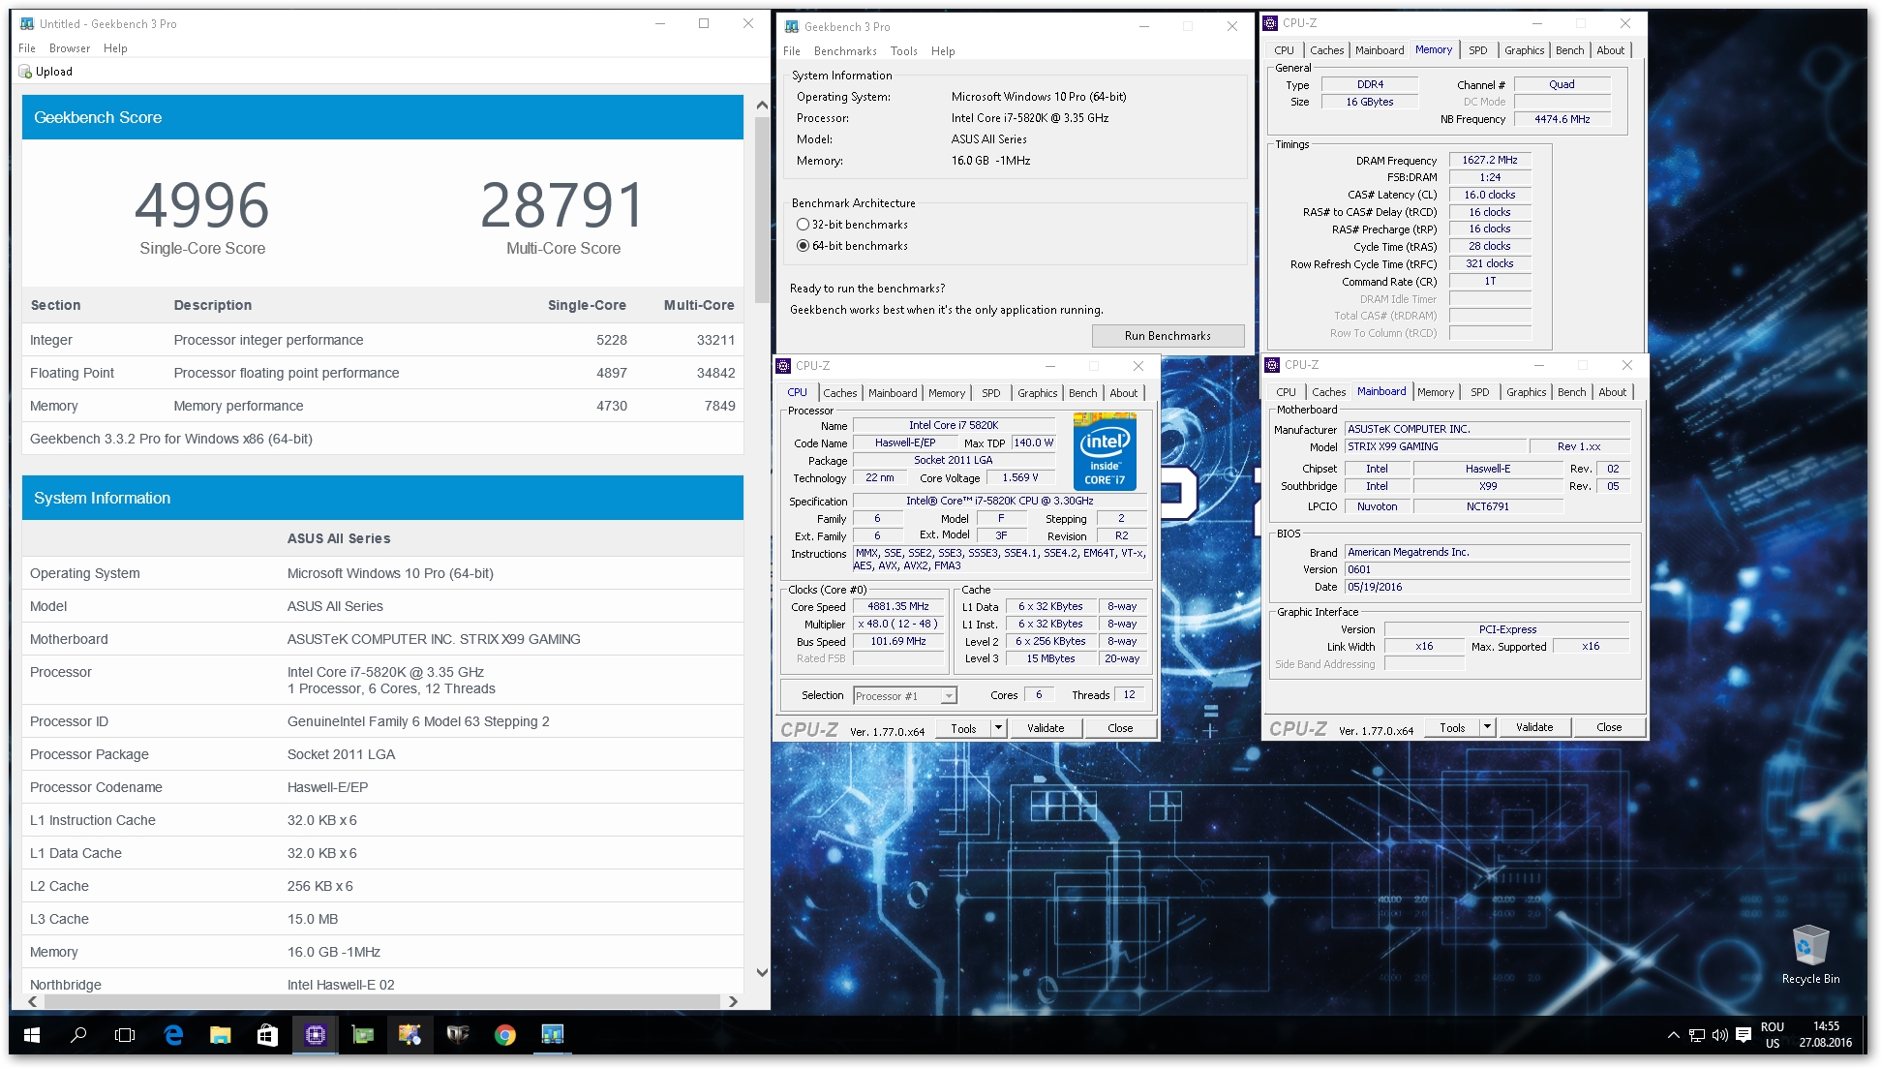Viewport: 1881px width, 1068px height.
Task: Open File Explorer from taskbar
Action: point(221,1035)
